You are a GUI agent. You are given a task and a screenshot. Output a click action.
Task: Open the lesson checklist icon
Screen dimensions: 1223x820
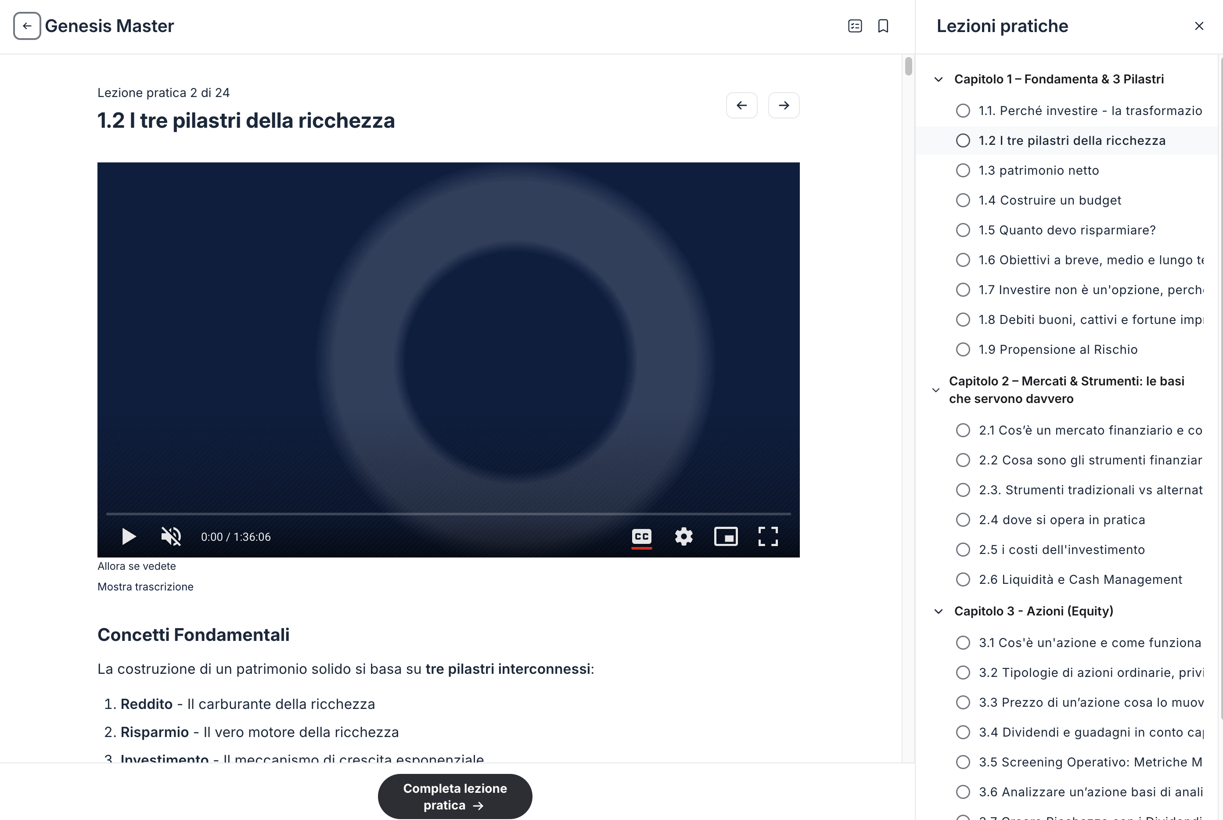855,25
